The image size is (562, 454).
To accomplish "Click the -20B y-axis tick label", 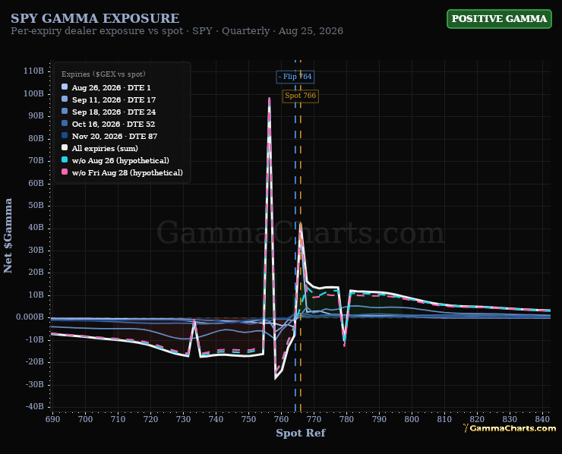I will coord(35,362).
